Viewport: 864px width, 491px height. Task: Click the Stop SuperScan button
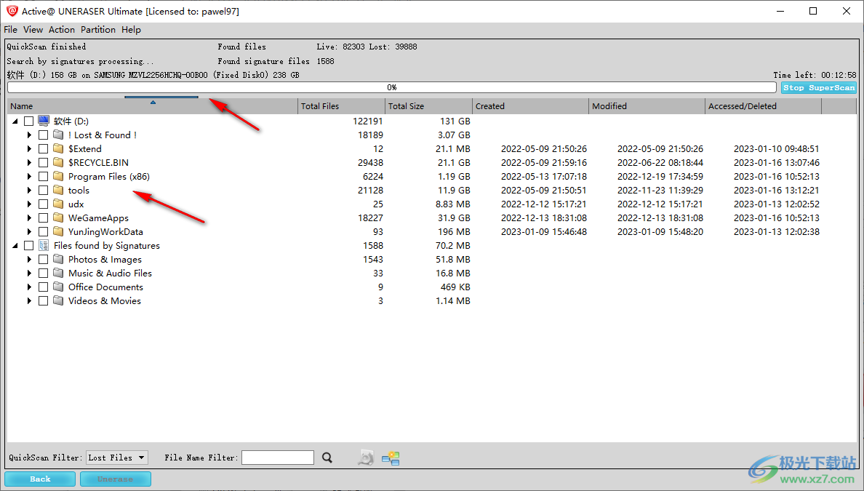point(819,87)
